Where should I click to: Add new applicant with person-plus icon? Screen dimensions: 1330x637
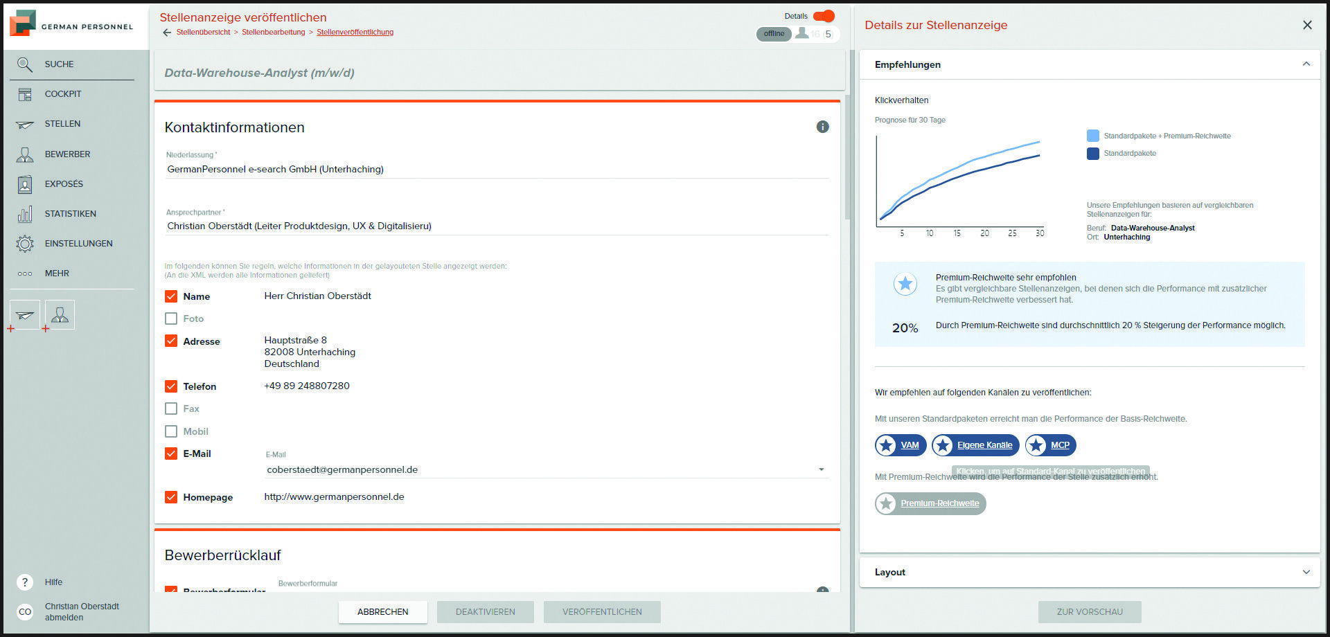tap(60, 315)
